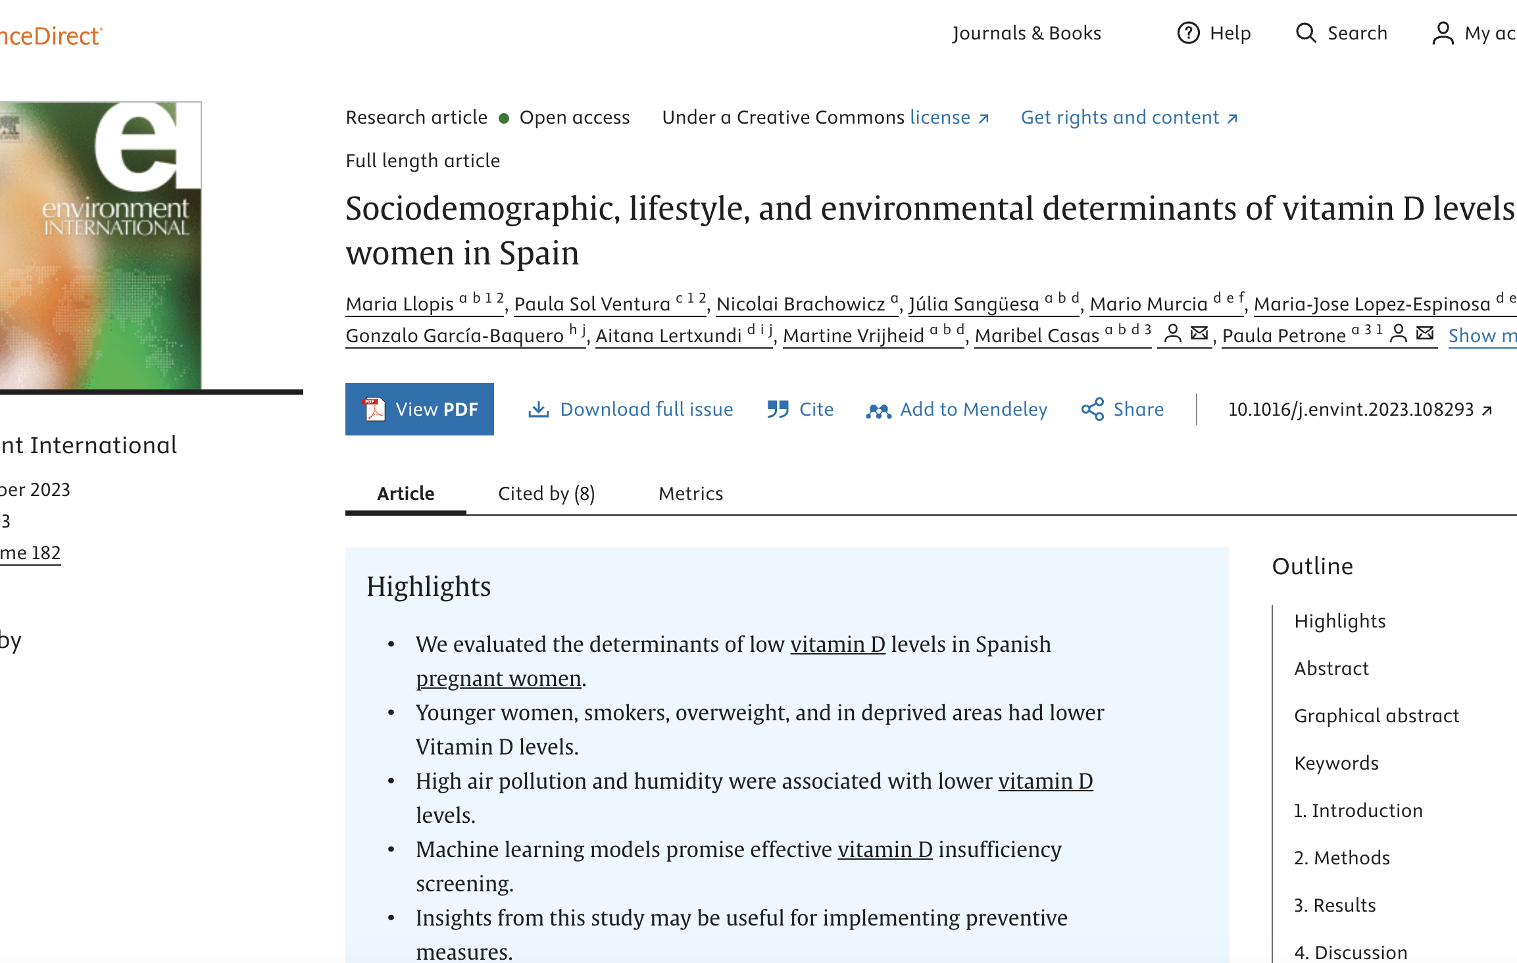Screen dimensions: 1517x963
Task: Jump to 1. Introduction in Outline
Action: tap(1358, 810)
